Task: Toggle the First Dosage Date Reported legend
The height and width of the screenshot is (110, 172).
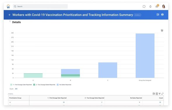Action: 21,85
